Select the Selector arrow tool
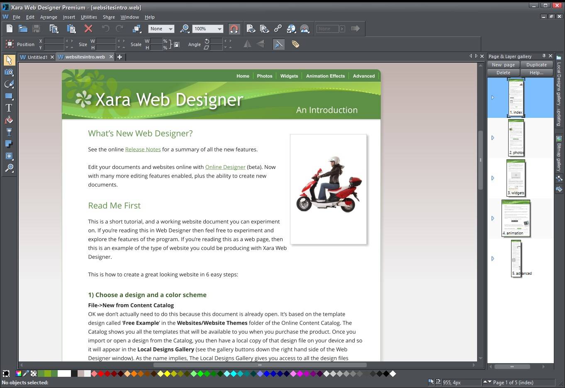Screen dimensions: 565x388 coord(9,60)
